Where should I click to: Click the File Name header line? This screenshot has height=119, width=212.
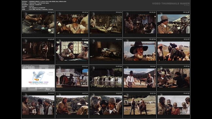click(x=44, y=1)
